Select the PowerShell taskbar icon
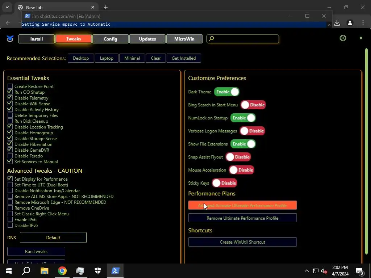371x278 pixels. [116, 271]
